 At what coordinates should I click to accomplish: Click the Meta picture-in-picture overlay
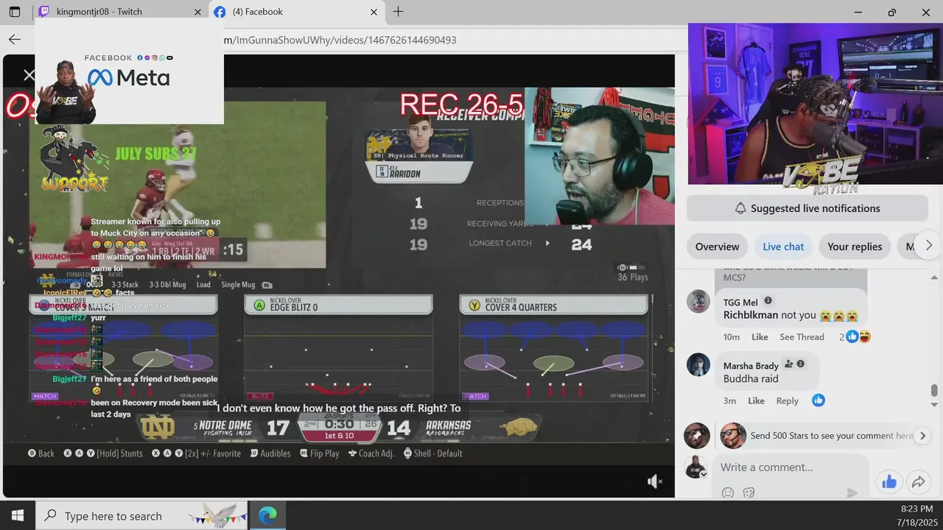129,71
